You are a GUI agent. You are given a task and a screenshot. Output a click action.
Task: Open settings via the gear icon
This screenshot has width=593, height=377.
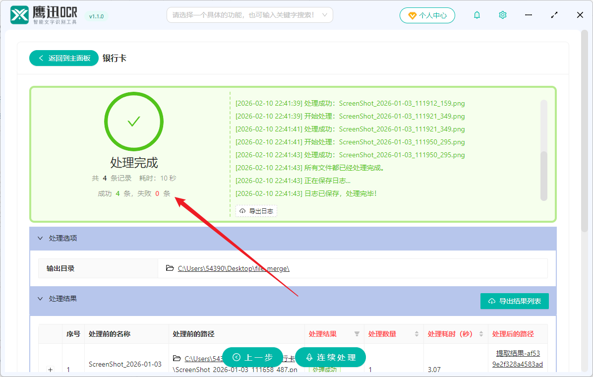point(502,15)
